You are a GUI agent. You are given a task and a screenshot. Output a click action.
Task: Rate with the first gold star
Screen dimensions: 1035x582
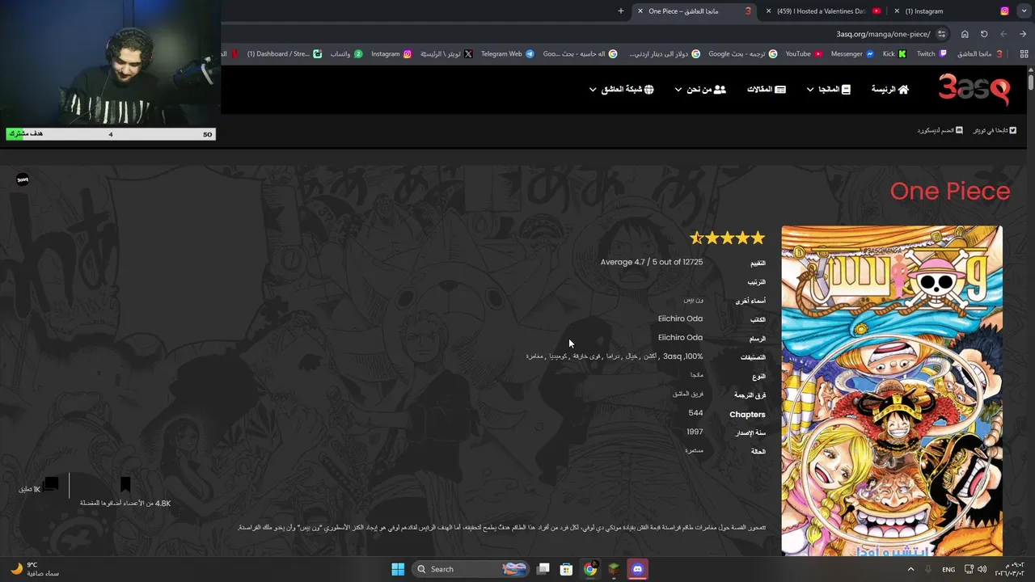coord(758,238)
